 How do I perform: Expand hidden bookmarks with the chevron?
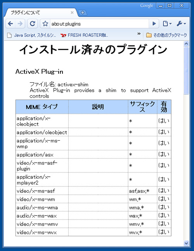pyautogui.click(x=139, y=34)
